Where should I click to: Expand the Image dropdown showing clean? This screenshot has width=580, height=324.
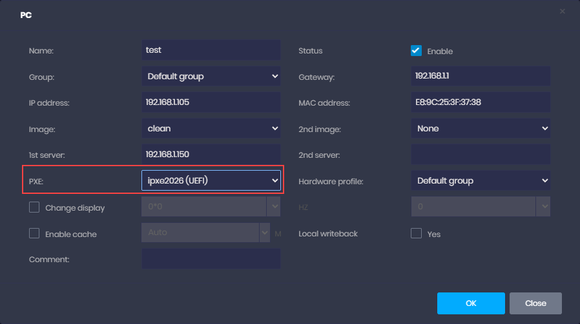pos(211,128)
